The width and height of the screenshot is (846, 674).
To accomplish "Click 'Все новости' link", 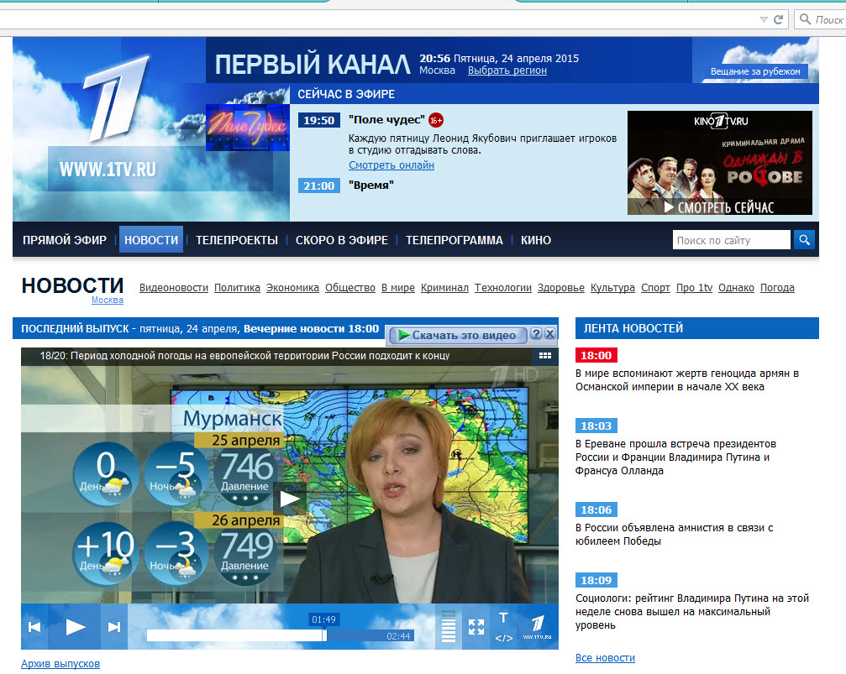I will tap(605, 658).
